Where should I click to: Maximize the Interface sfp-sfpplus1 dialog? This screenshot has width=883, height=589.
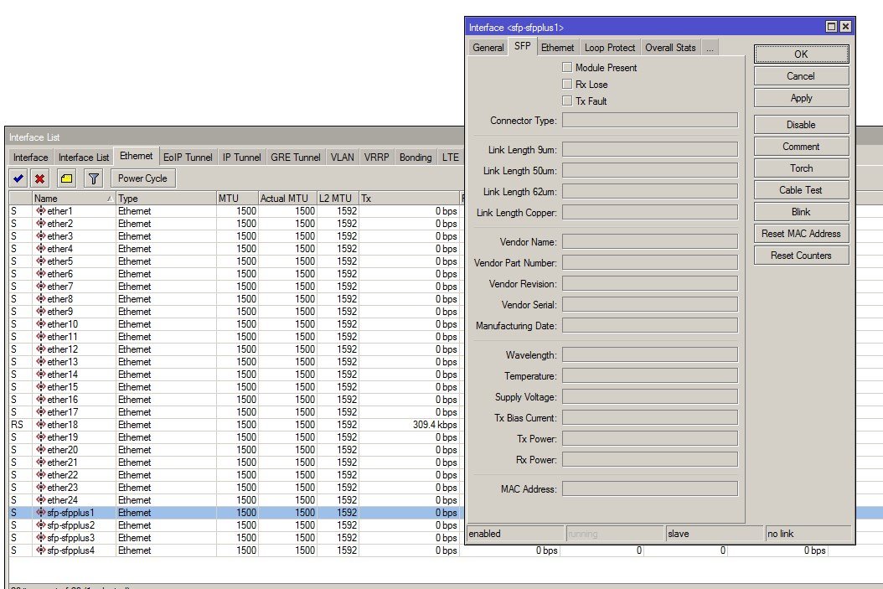831,28
